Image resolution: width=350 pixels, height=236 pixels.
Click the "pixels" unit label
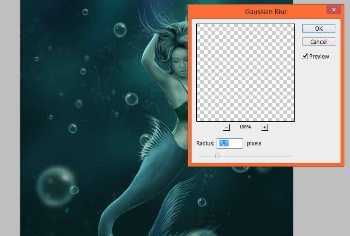pos(254,143)
